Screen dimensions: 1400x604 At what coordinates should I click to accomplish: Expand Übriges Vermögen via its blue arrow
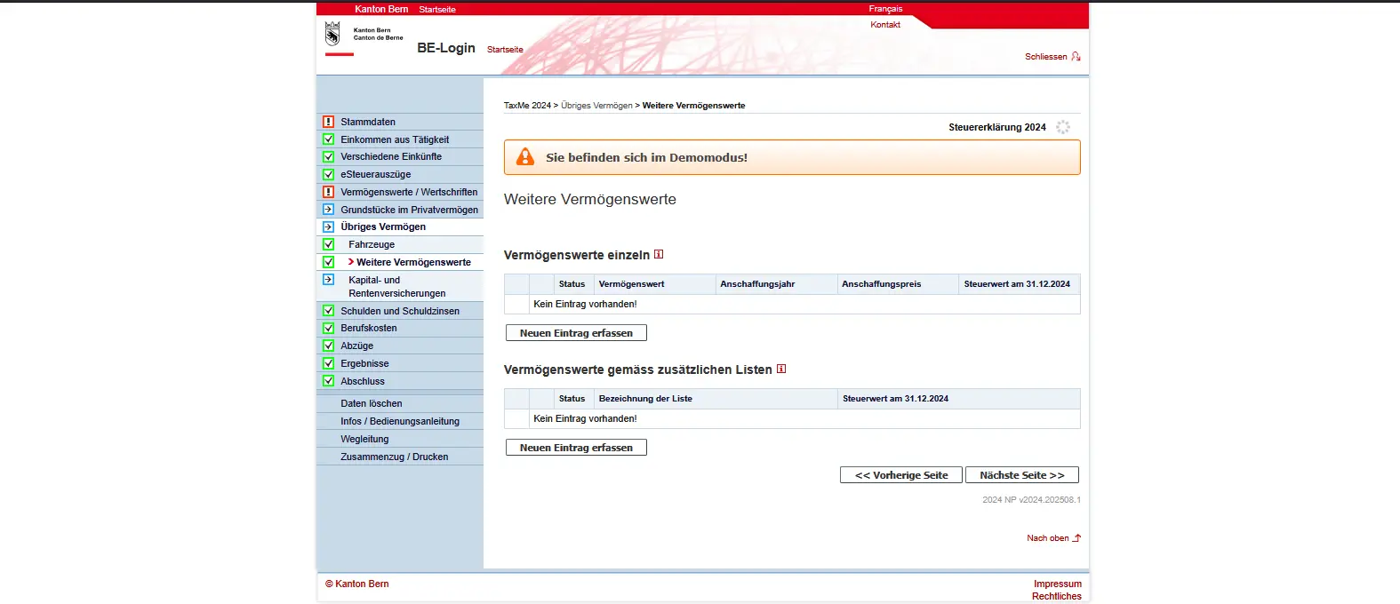click(328, 226)
